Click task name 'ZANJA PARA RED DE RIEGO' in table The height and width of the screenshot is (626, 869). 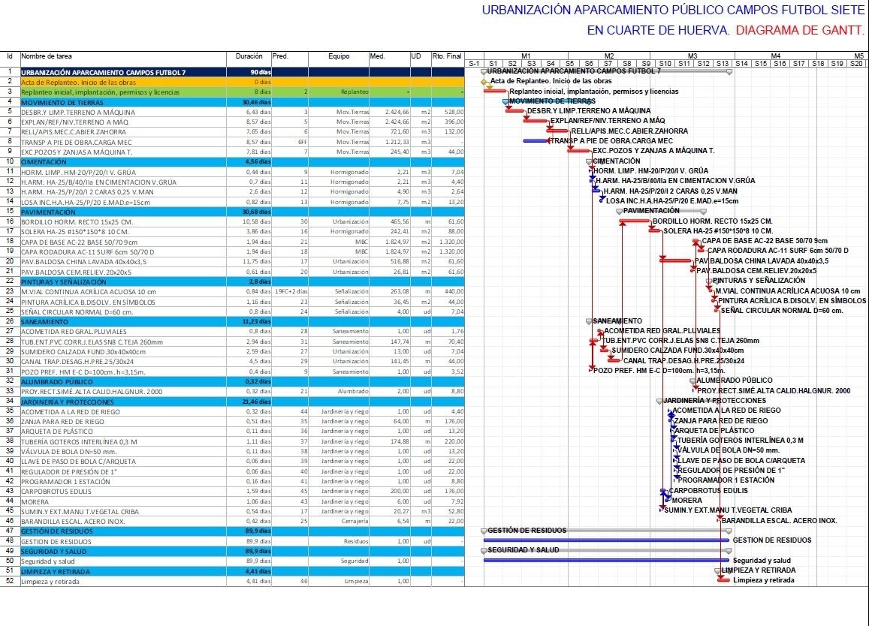pyautogui.click(x=62, y=422)
